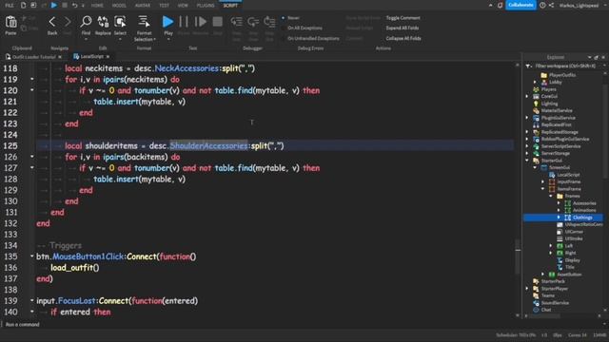Click Expand All Folds action
The image size is (609, 342).
403,28
